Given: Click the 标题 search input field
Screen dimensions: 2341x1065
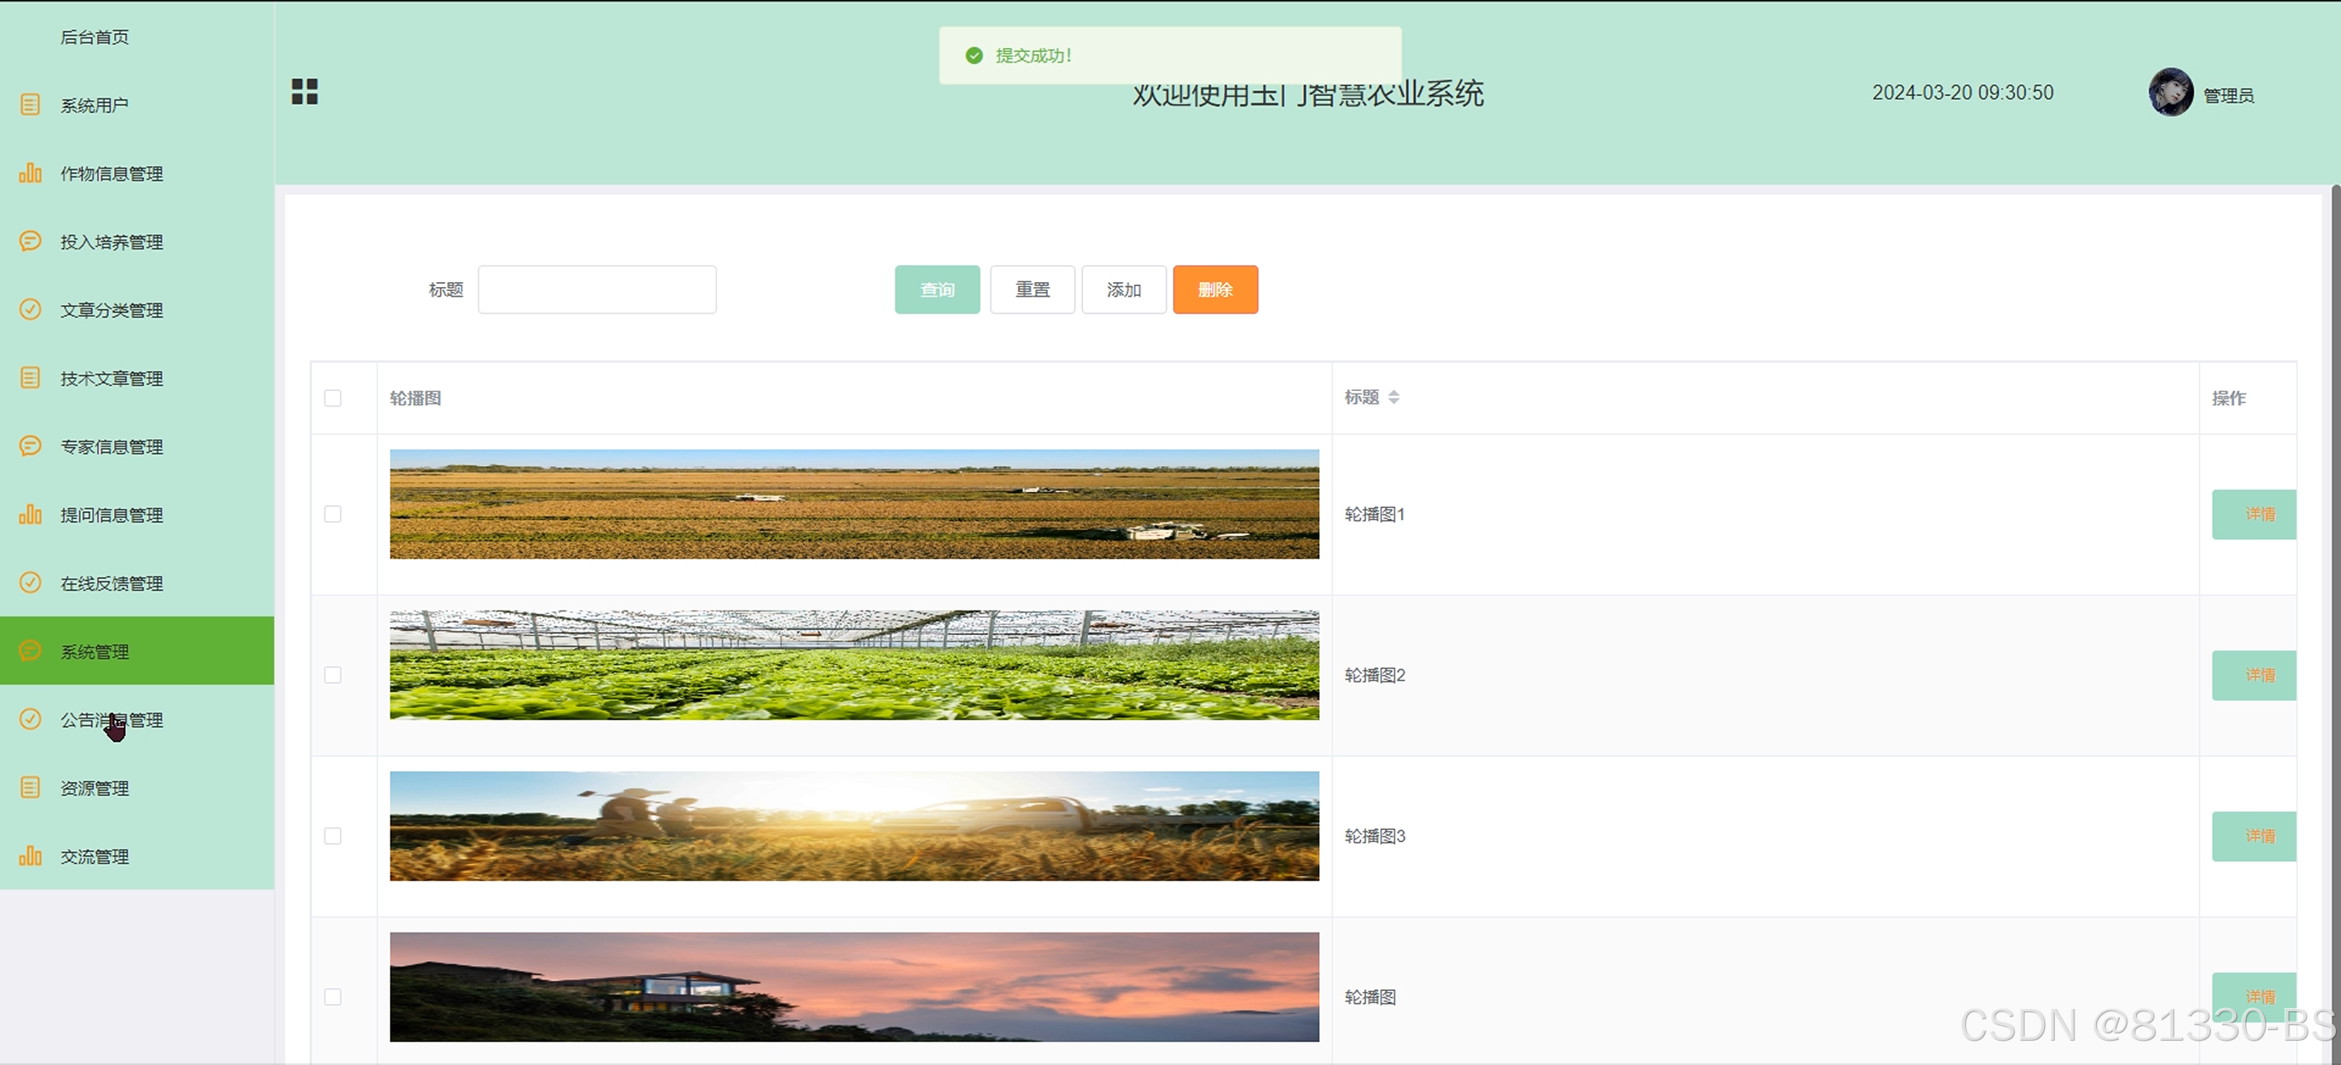Looking at the screenshot, I should click(596, 290).
